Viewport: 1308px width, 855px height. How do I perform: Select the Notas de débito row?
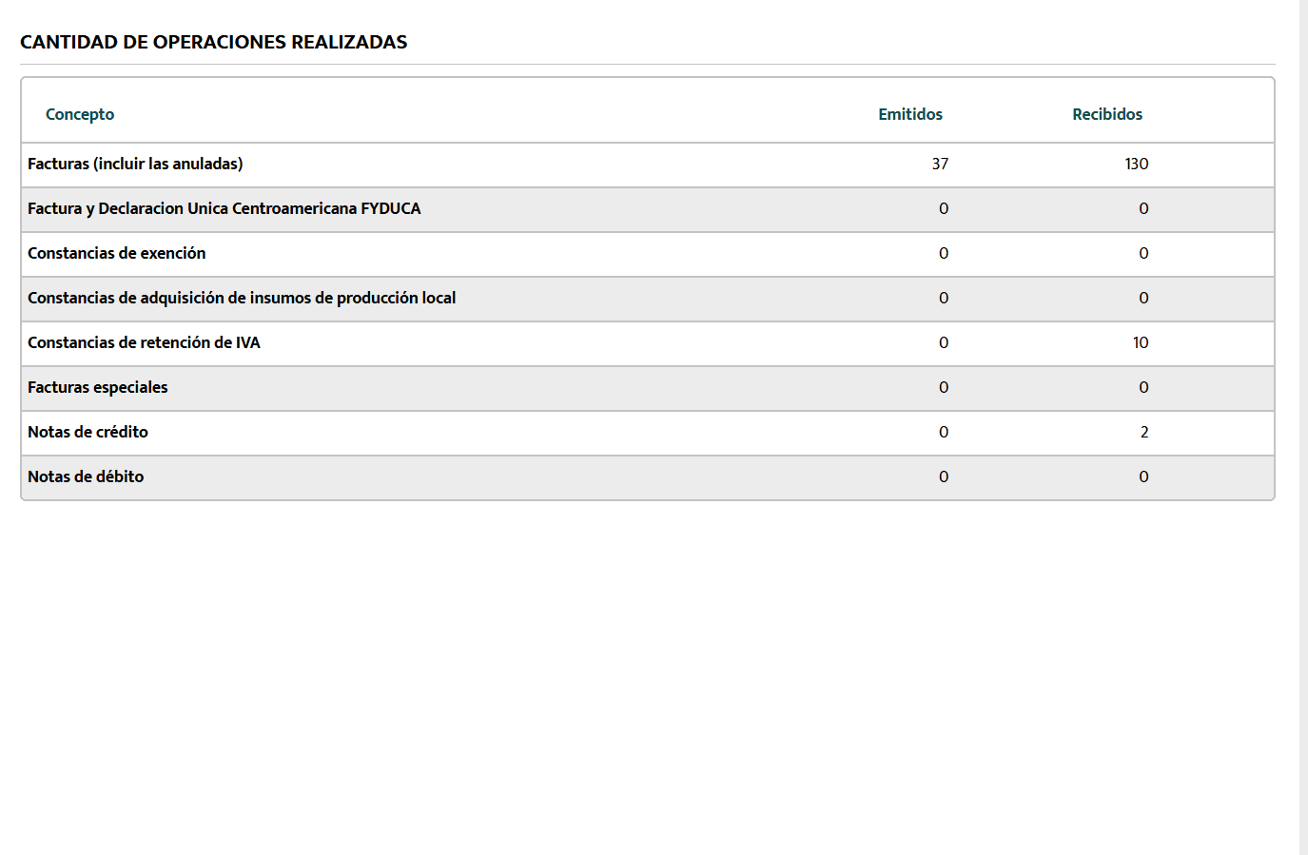point(86,476)
